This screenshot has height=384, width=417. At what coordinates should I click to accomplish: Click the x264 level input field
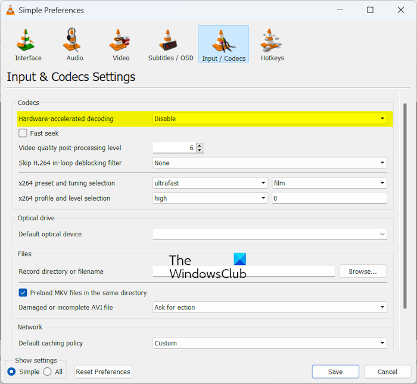[x=329, y=198]
